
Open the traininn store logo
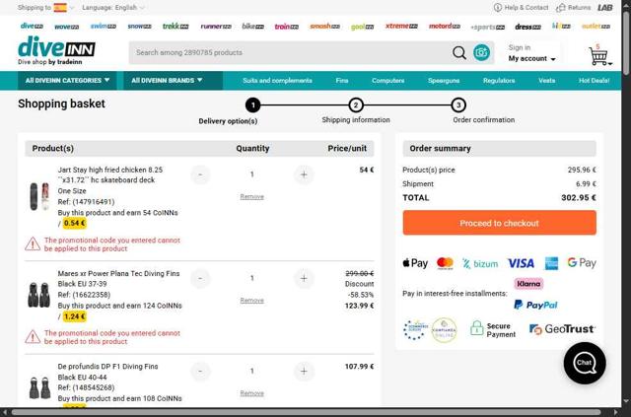pyautogui.click(x=287, y=27)
